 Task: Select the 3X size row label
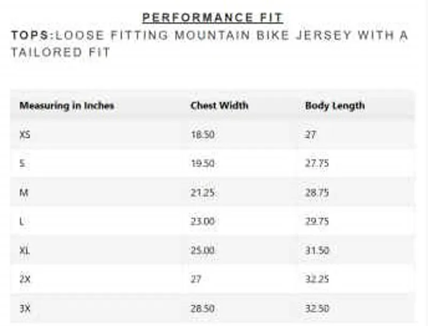(25, 308)
